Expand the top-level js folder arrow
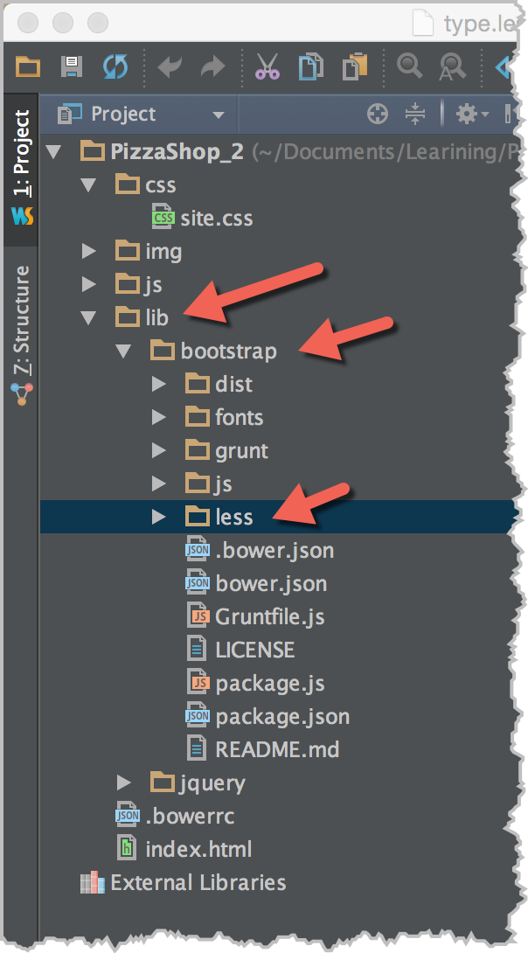 (x=89, y=284)
